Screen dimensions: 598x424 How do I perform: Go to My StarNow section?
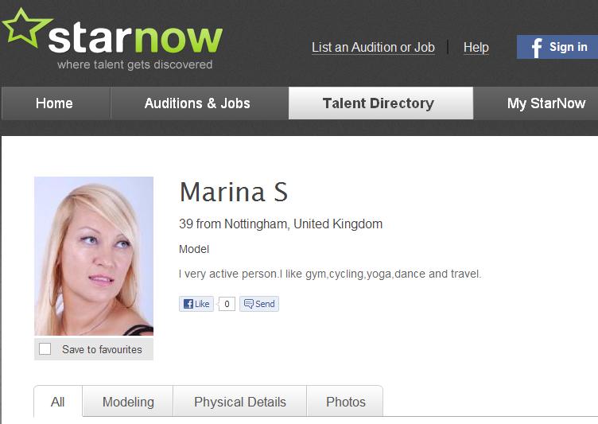coord(546,103)
